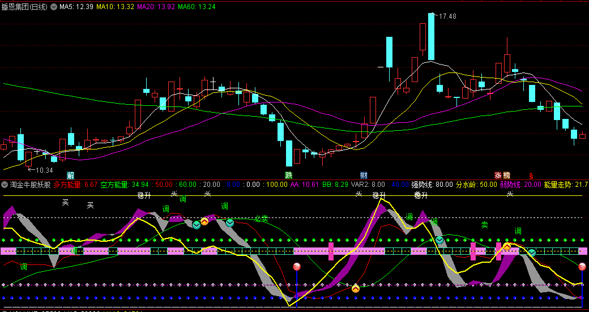Click the 10.34 low price label
The width and height of the screenshot is (589, 312).
click(44, 170)
